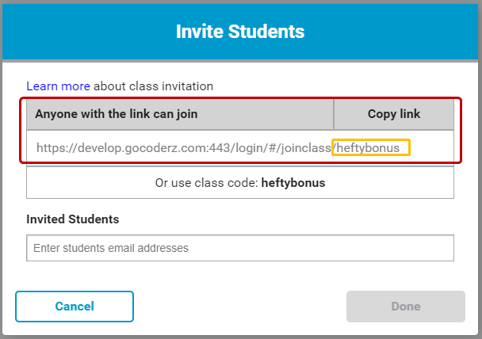
Task: Click the word 'Students' in the dialog title
Action: [267, 32]
